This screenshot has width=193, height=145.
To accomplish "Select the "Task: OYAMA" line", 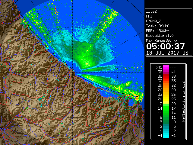I will tap(158, 26).
